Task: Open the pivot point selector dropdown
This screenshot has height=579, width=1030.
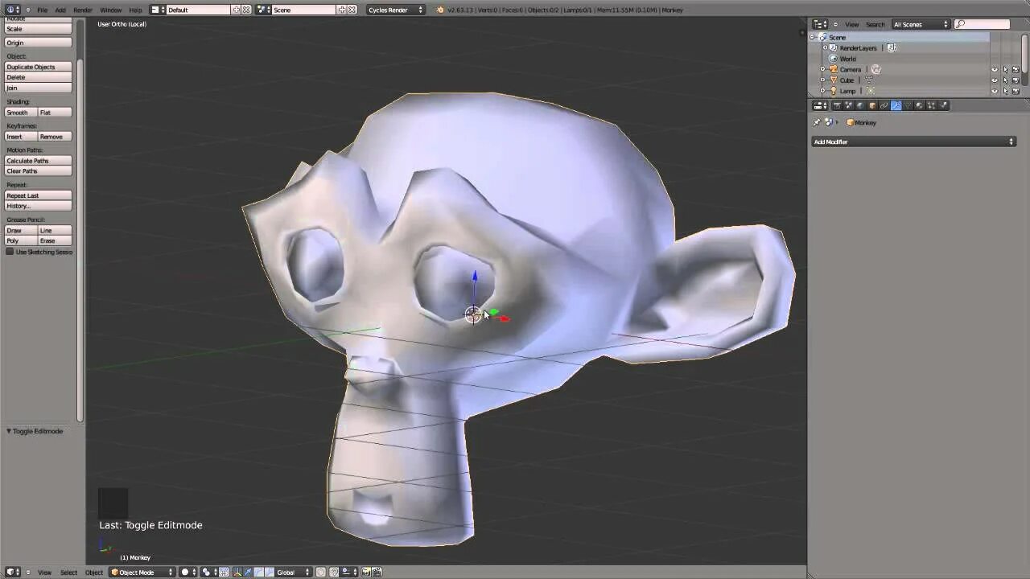Action: pyautogui.click(x=208, y=572)
